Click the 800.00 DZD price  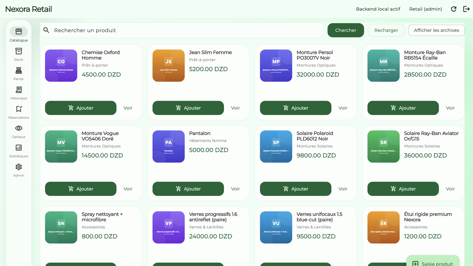[100, 236]
